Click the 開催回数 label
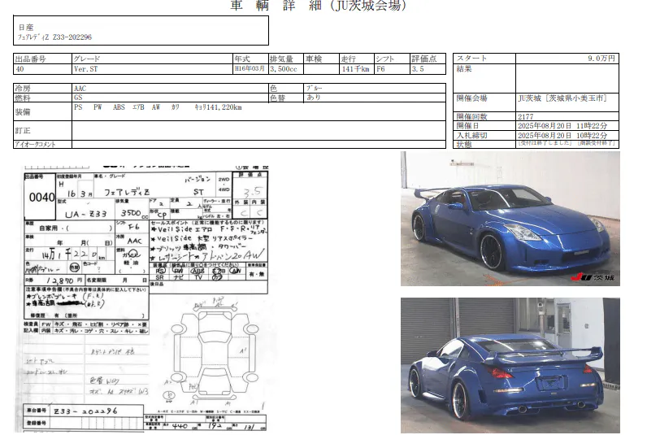The height and width of the screenshot is (435, 647). click(471, 116)
